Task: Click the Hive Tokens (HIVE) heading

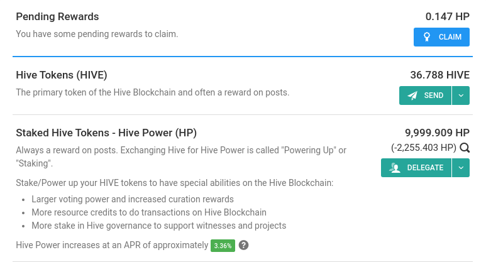Action: tap(62, 75)
